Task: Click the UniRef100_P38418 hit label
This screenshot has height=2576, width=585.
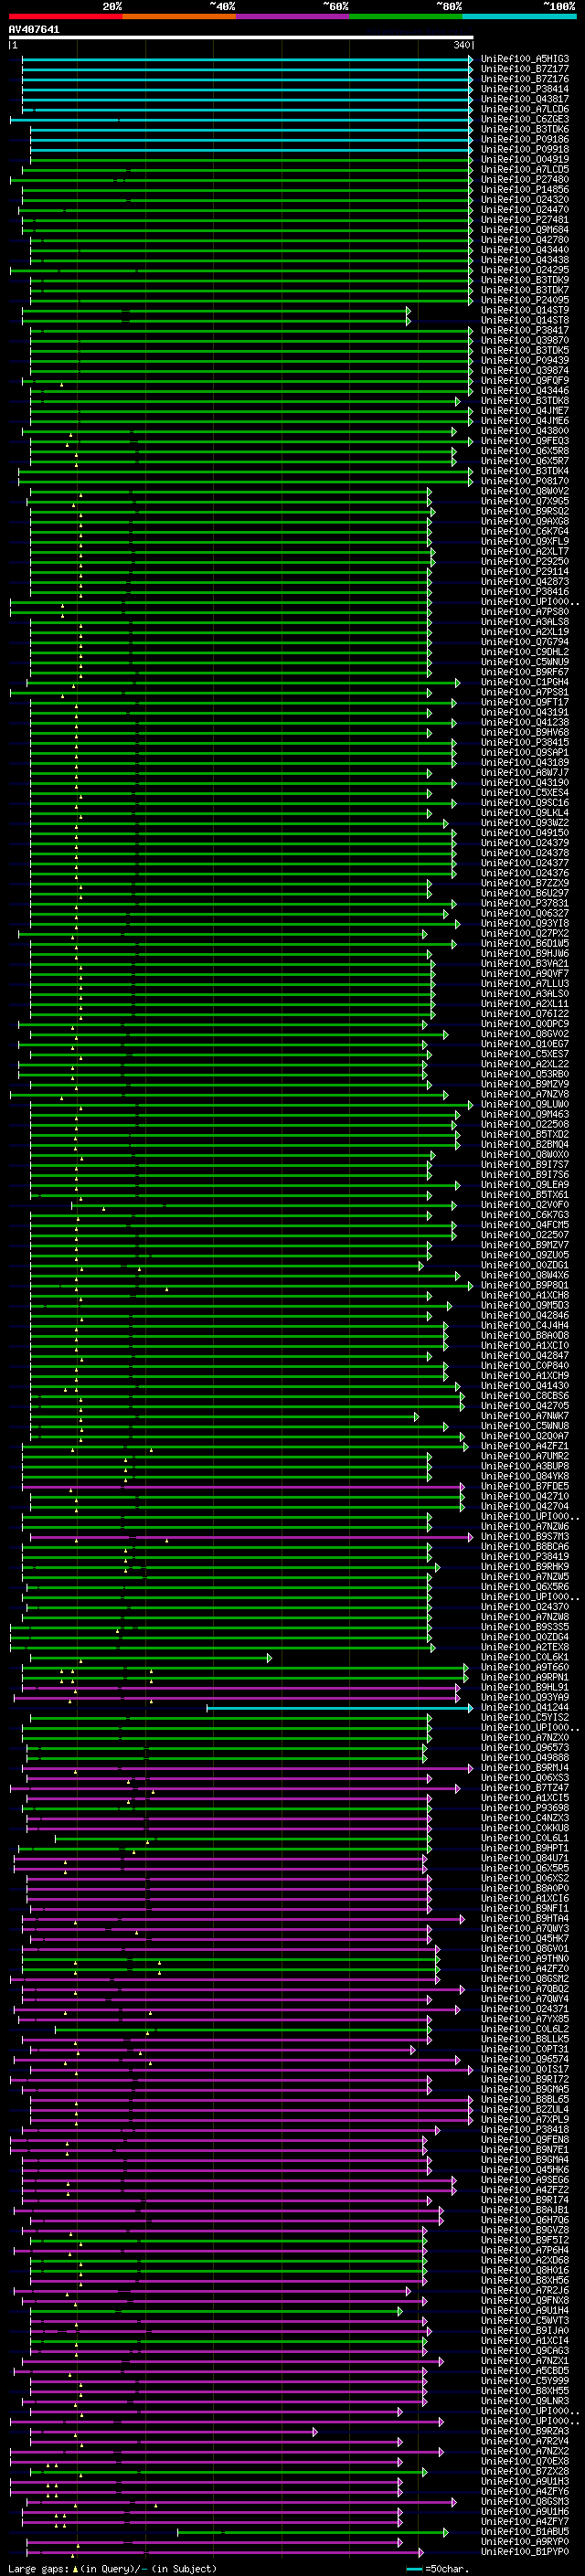Action: pyautogui.click(x=525, y=2130)
